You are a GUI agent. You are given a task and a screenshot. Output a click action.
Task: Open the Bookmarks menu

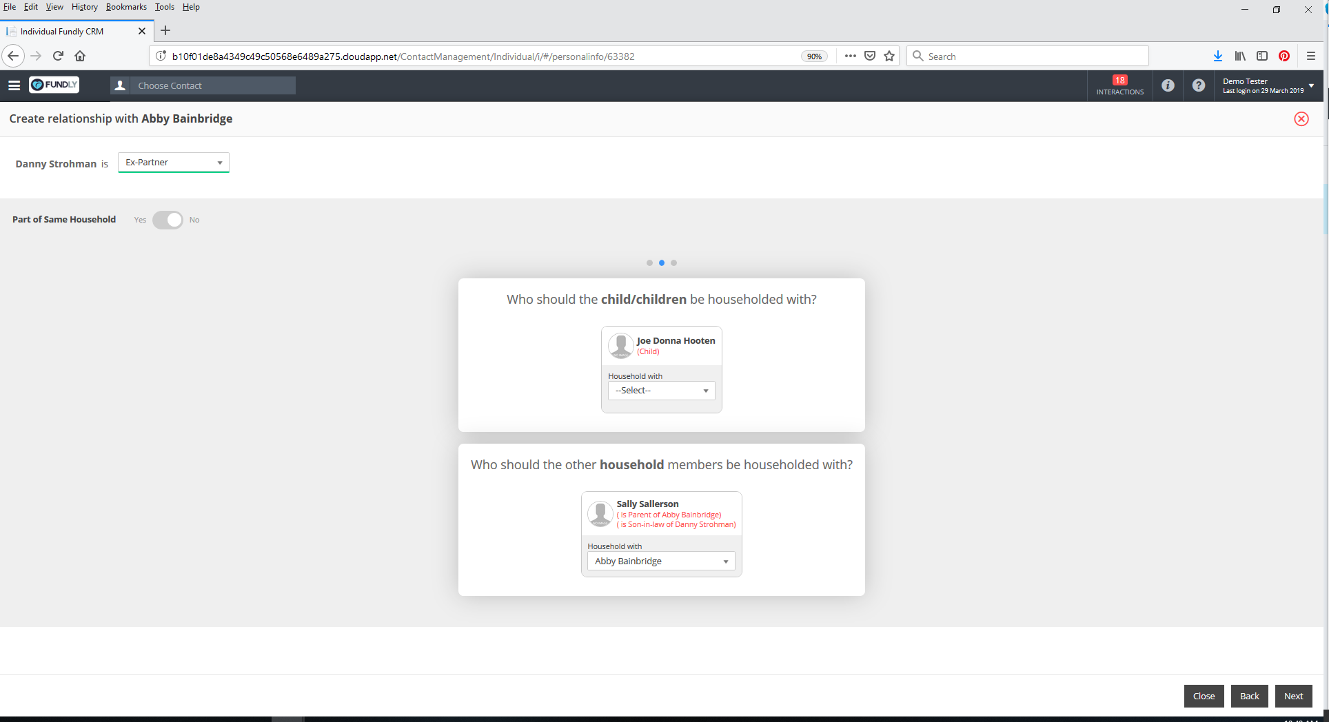pyautogui.click(x=126, y=7)
